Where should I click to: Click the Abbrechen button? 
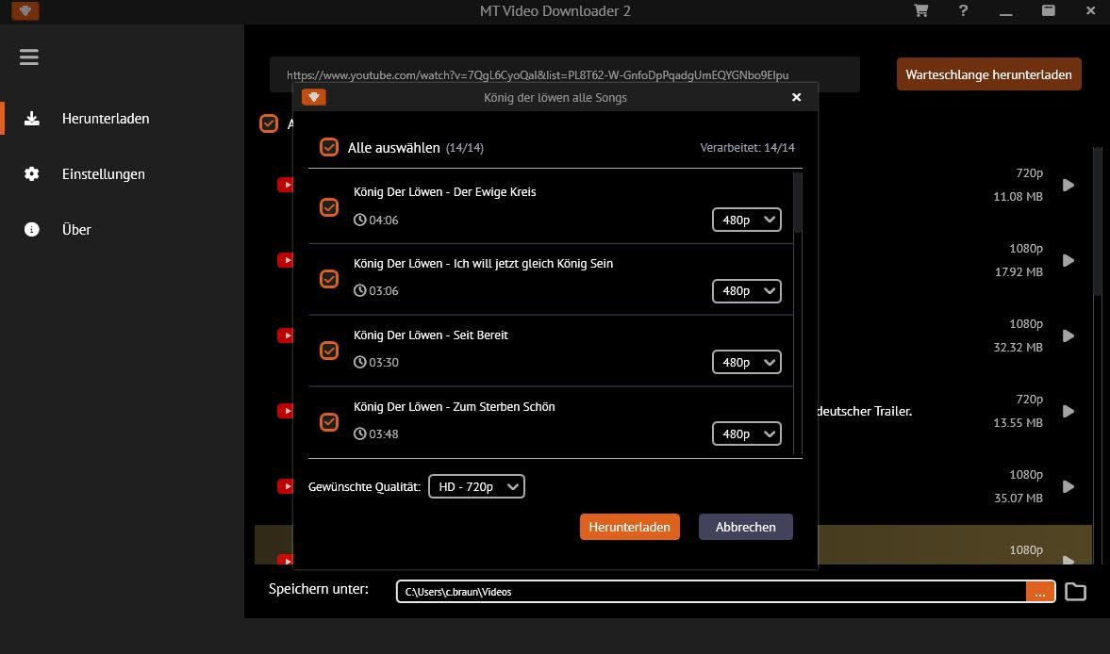tap(745, 527)
